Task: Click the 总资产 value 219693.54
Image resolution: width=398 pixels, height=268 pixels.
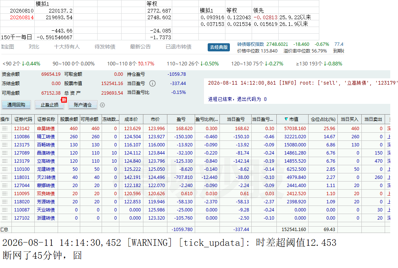Action: tap(112, 93)
